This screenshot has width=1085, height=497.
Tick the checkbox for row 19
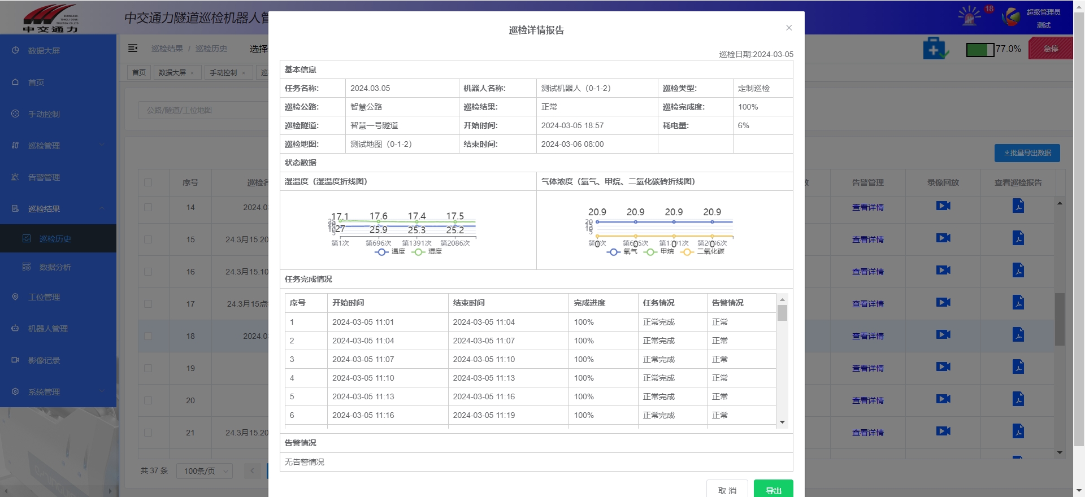pos(148,368)
